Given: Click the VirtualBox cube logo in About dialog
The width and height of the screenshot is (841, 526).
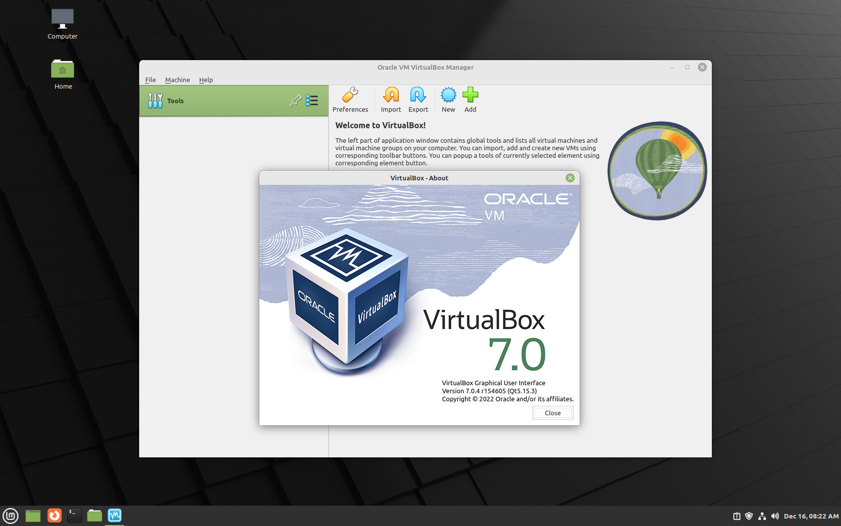Looking at the screenshot, I should pos(347,301).
